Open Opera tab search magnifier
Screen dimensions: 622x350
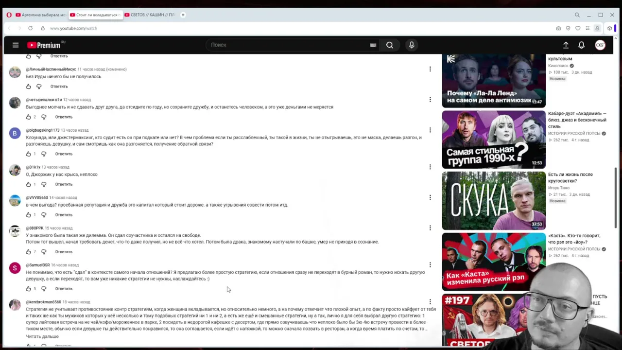[x=577, y=15]
